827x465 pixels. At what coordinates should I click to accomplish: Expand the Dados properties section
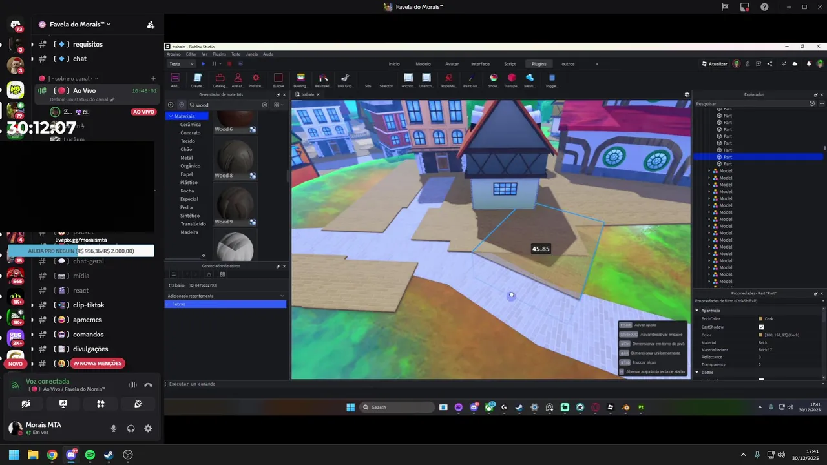697,373
